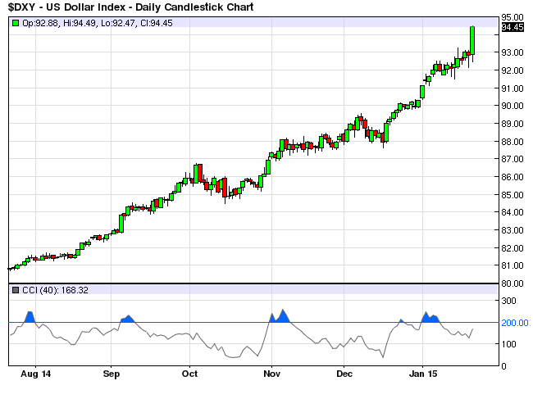Click the 92.00 price axis label

pos(512,70)
